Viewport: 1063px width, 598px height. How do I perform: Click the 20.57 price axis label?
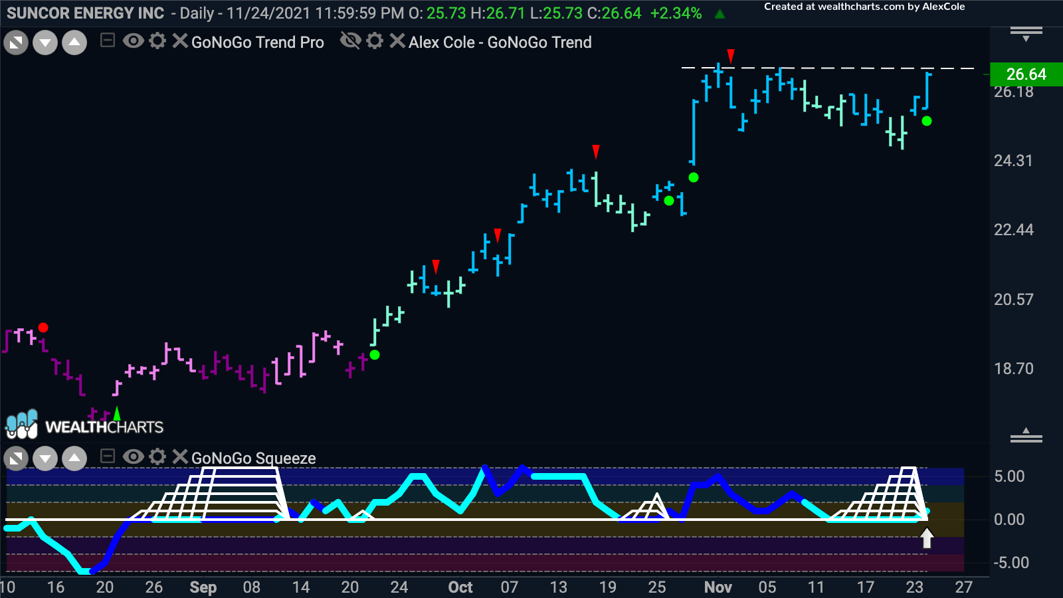click(1014, 300)
